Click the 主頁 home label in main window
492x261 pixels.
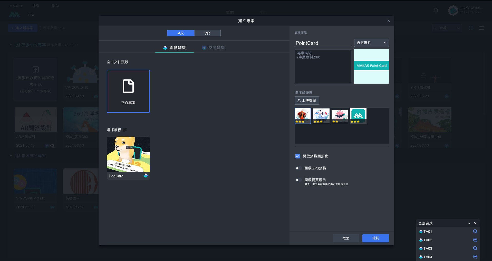coord(31,15)
